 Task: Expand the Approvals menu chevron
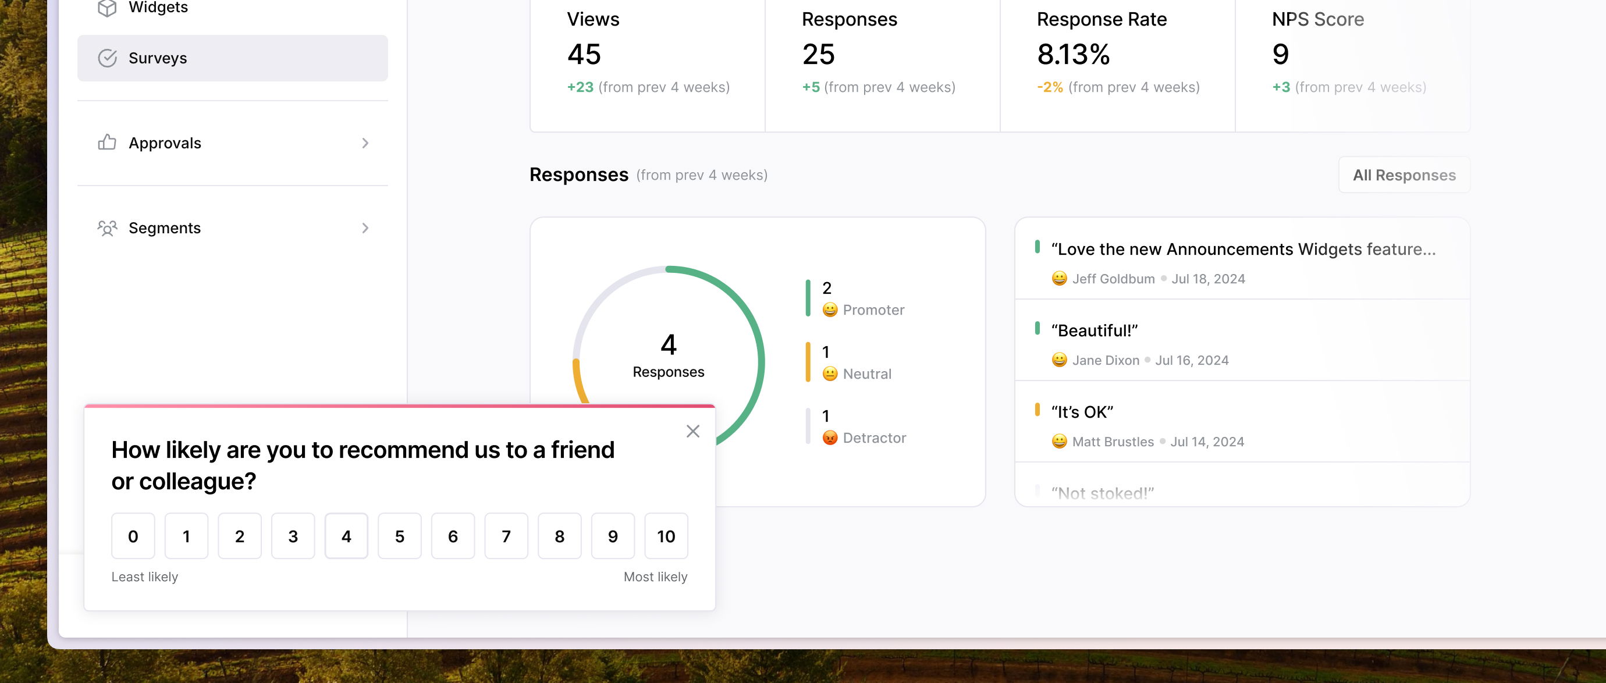pyautogui.click(x=365, y=143)
